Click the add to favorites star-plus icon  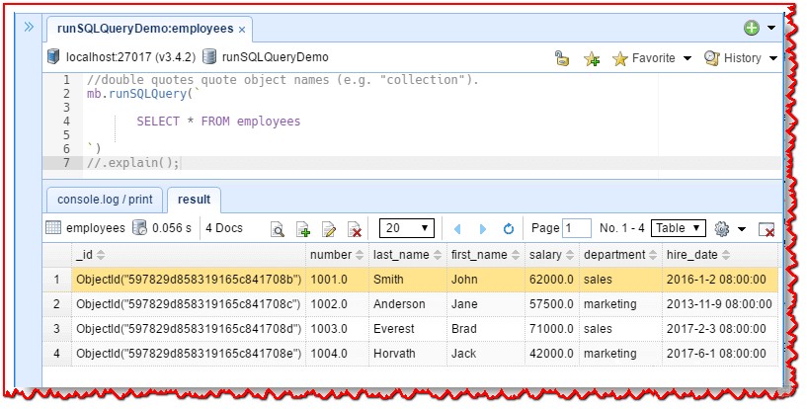click(592, 58)
